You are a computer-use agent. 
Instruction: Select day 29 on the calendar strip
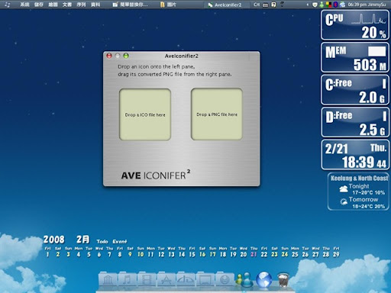(x=336, y=254)
